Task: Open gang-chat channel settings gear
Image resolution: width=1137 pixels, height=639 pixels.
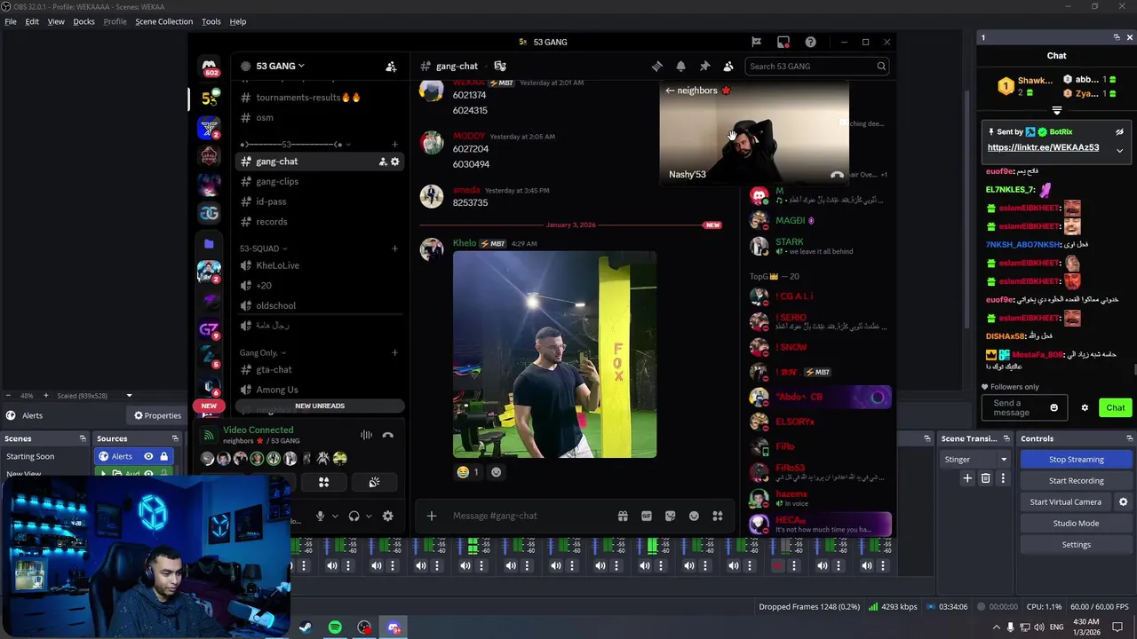Action: (x=395, y=162)
